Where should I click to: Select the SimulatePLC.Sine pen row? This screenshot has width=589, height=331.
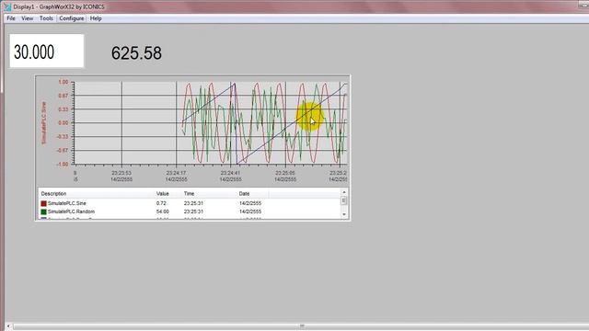190,203
